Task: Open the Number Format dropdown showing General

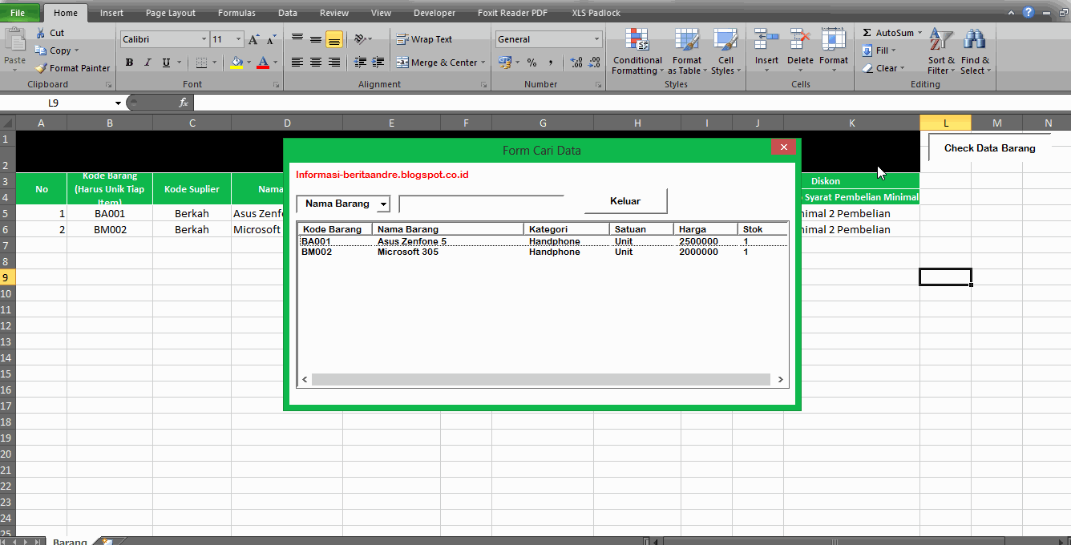Action: pyautogui.click(x=597, y=38)
